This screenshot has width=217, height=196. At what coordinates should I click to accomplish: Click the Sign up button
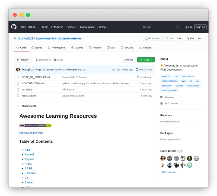tap(200, 27)
